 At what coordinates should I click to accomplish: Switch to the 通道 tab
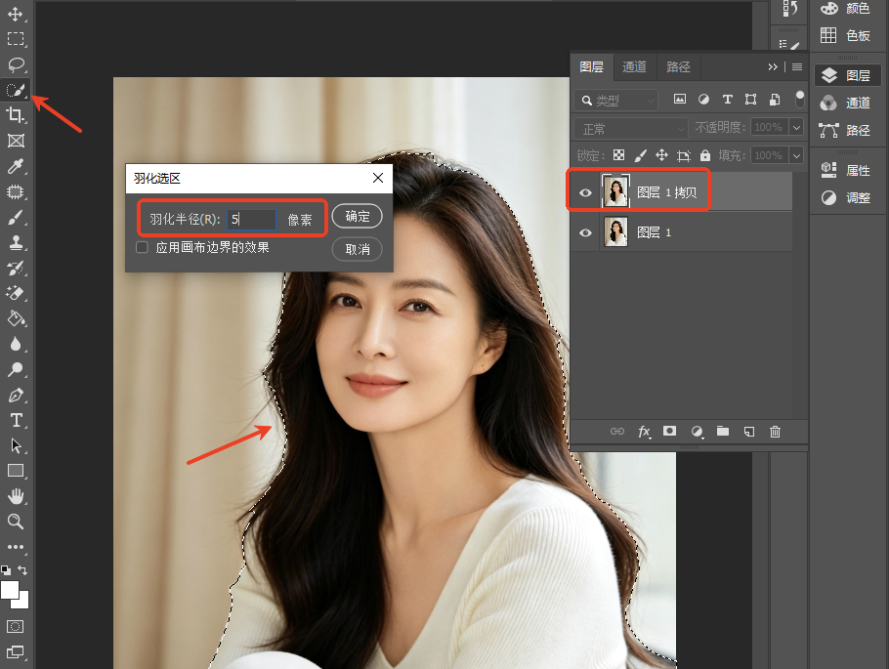634,66
